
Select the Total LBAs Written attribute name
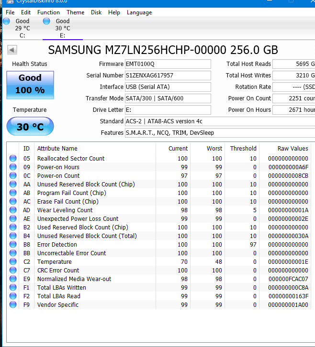[61, 288]
